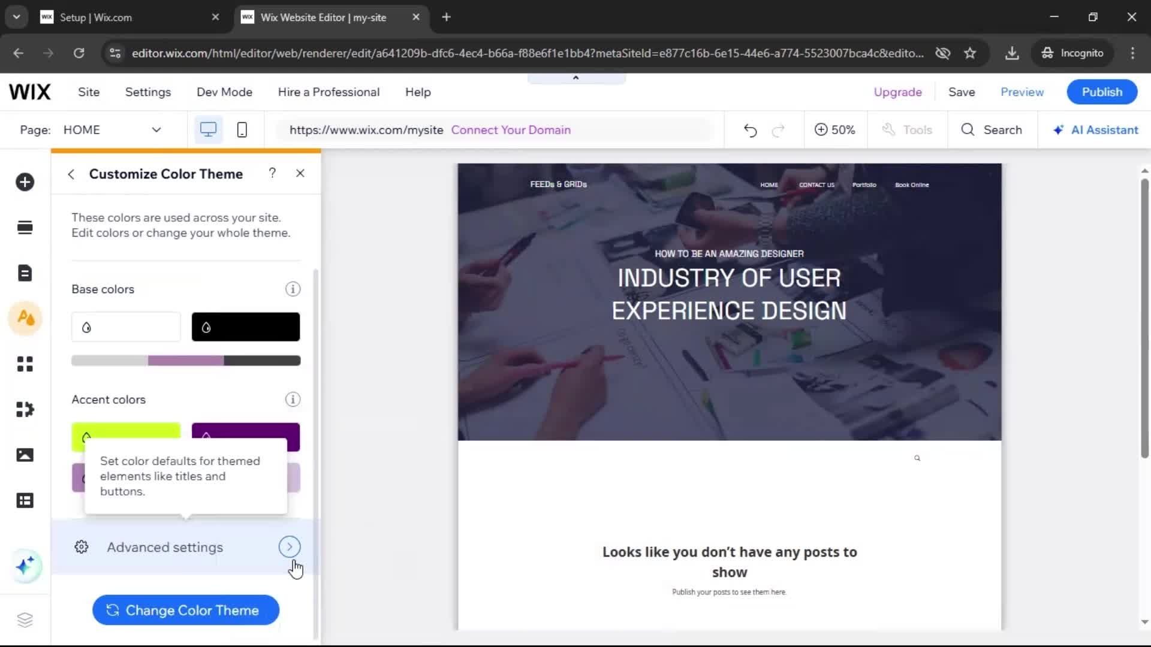This screenshot has height=647, width=1151.
Task: Open the Add Apps grid icon
Action: pos(25,364)
